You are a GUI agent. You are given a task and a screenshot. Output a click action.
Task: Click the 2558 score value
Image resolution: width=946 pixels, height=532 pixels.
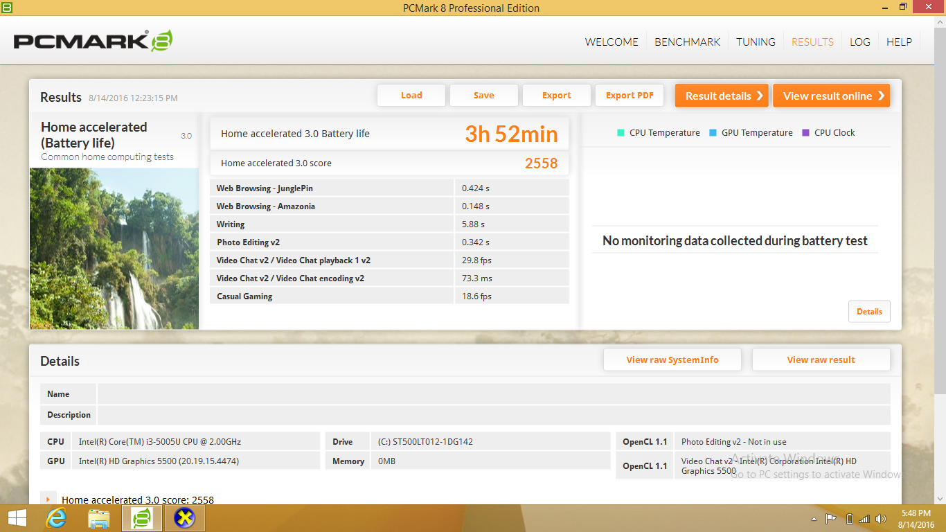click(x=541, y=163)
